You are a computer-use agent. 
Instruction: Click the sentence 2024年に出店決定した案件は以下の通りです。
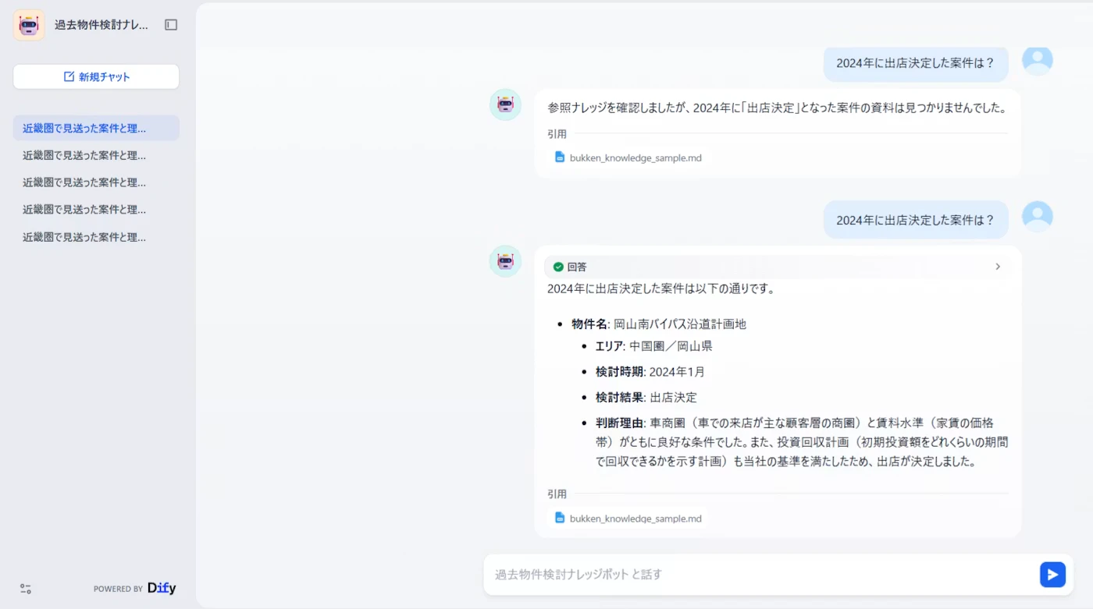pyautogui.click(x=661, y=289)
